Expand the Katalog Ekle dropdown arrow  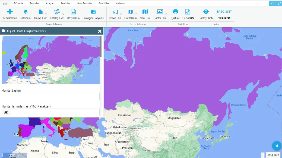(63, 14)
